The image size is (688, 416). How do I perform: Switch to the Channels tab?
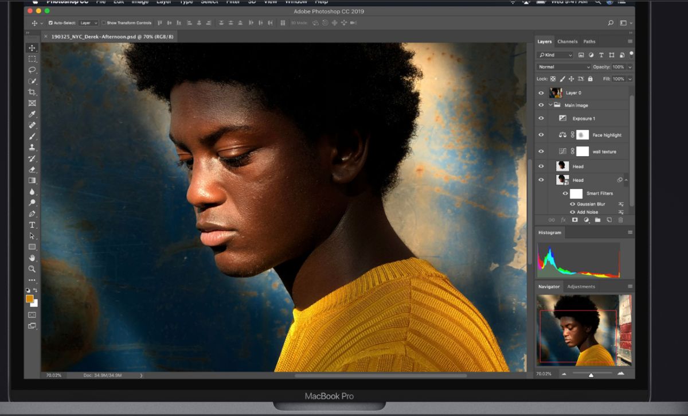pos(567,41)
